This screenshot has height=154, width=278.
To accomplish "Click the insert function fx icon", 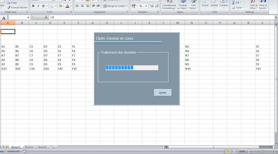I will tap(46, 17).
